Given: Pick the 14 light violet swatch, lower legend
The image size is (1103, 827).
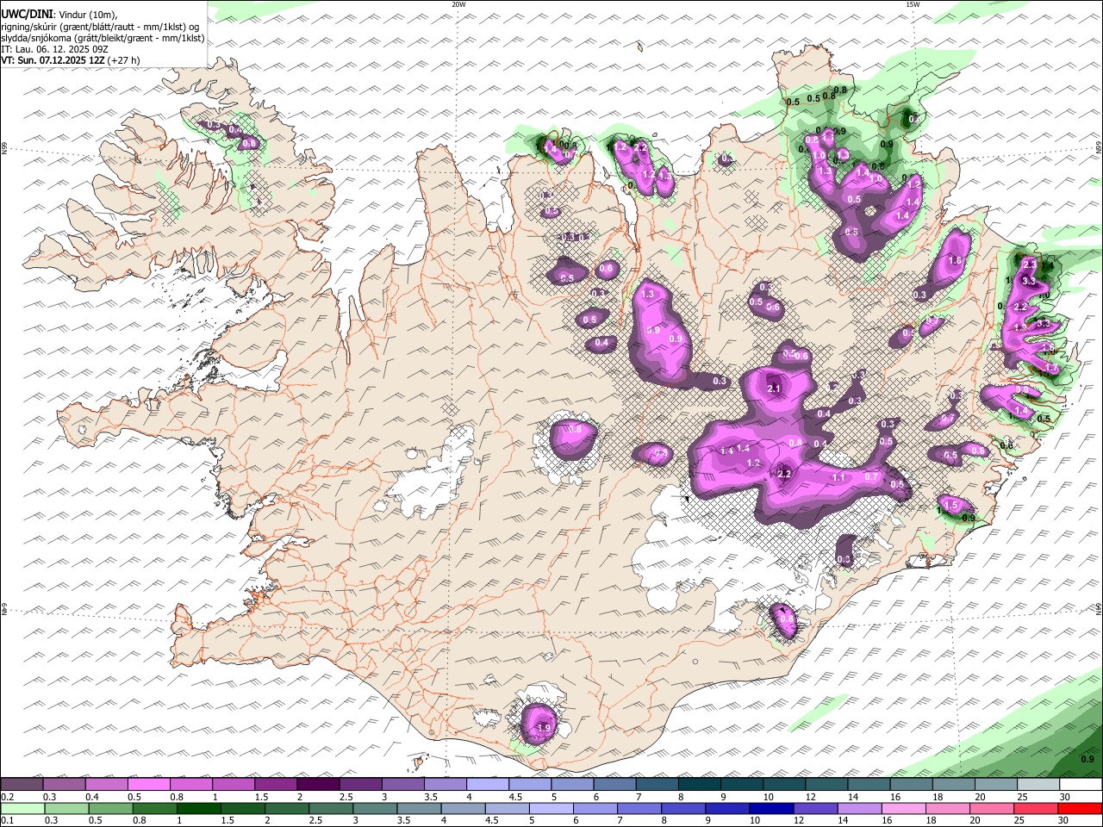Looking at the screenshot, I should pyautogui.click(x=860, y=808).
